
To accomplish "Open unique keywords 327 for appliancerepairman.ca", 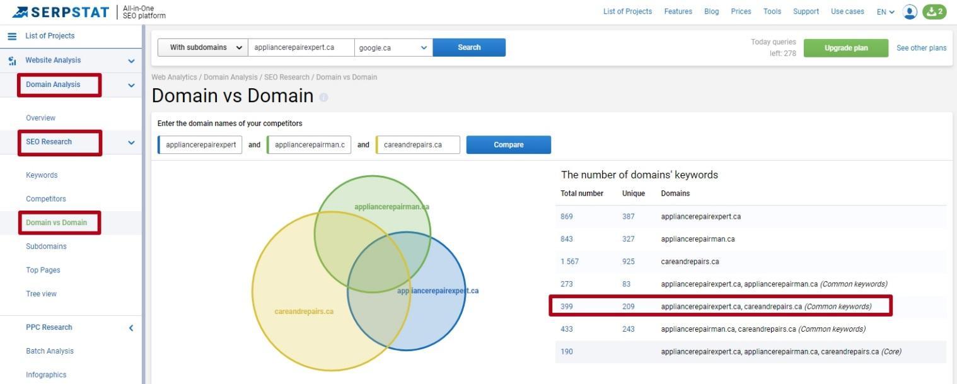I will pyautogui.click(x=629, y=239).
